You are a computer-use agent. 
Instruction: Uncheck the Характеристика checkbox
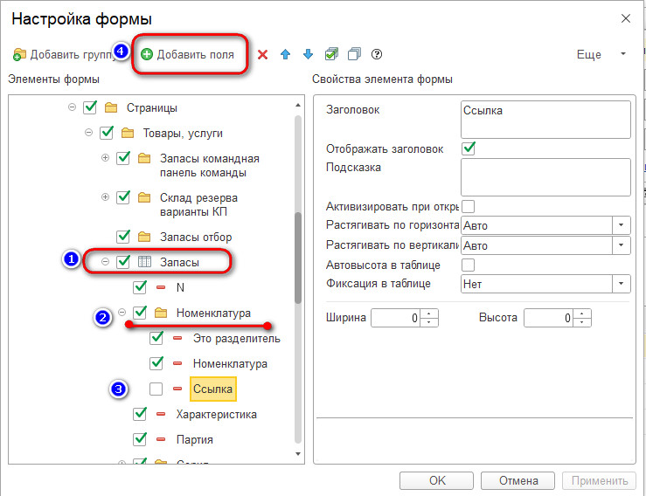click(x=140, y=414)
